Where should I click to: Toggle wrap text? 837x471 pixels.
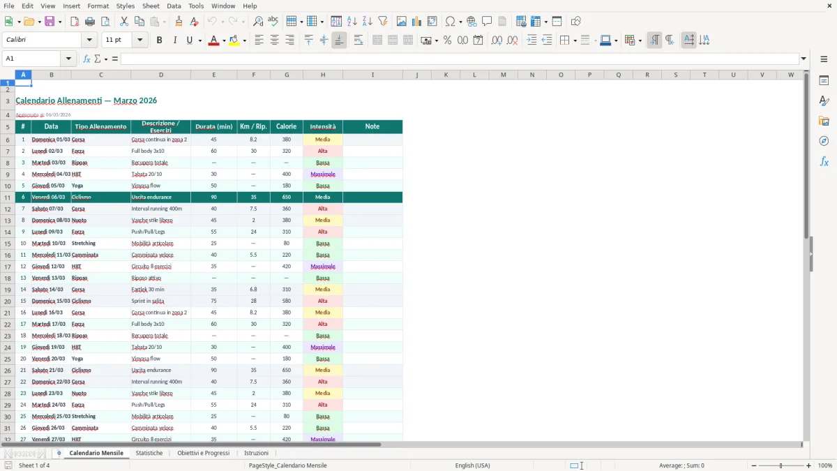pyautogui.click(x=359, y=40)
